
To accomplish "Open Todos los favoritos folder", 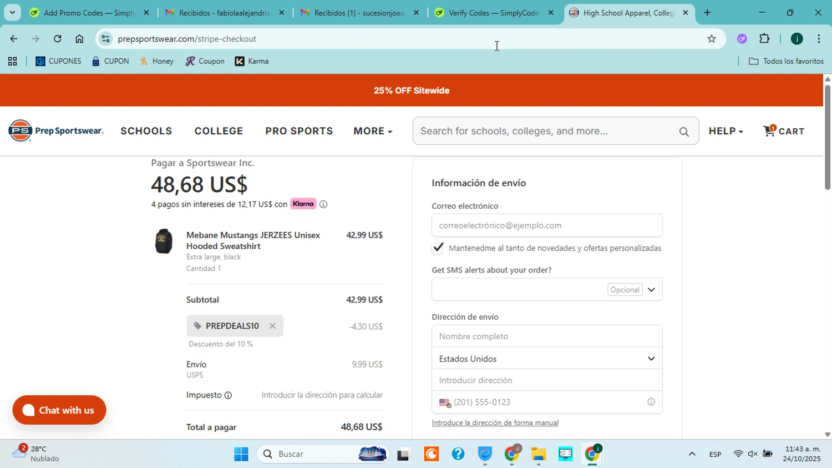I will click(786, 62).
